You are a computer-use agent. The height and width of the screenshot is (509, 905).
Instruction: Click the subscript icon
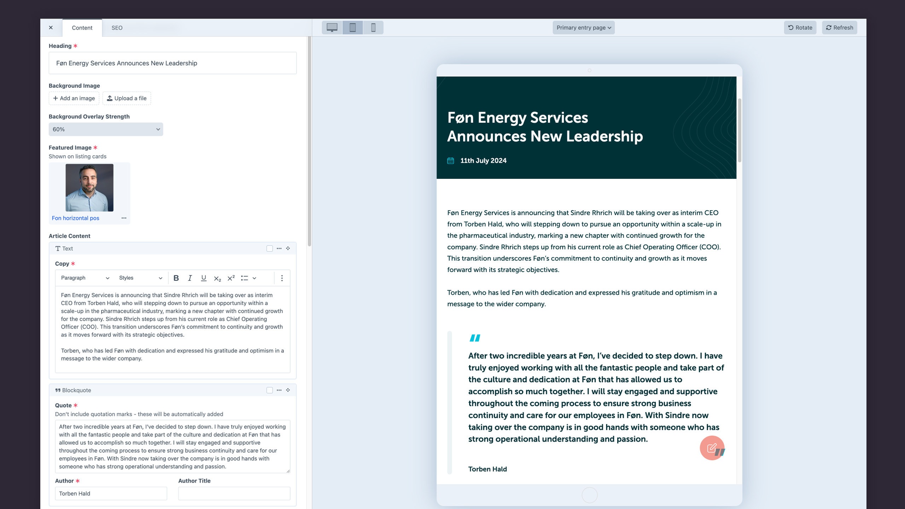tap(217, 279)
